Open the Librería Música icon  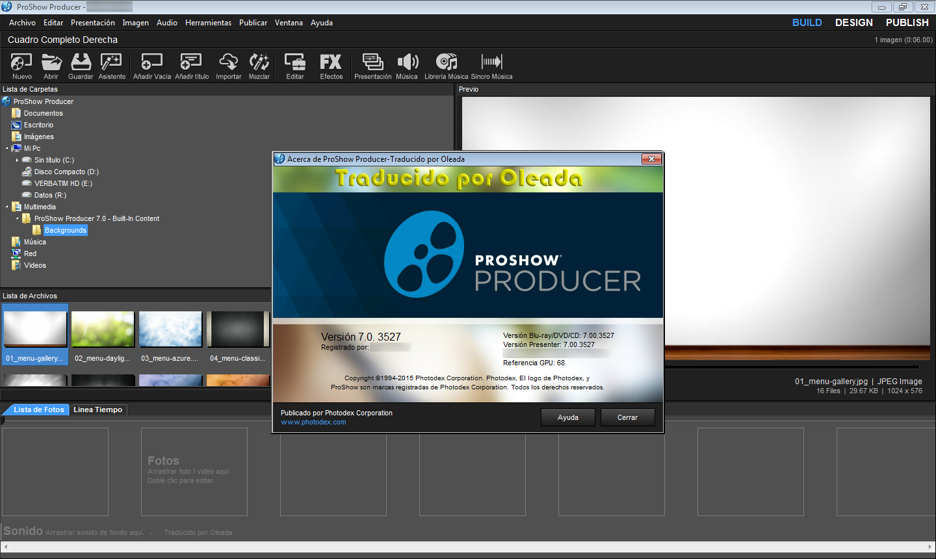[446, 66]
